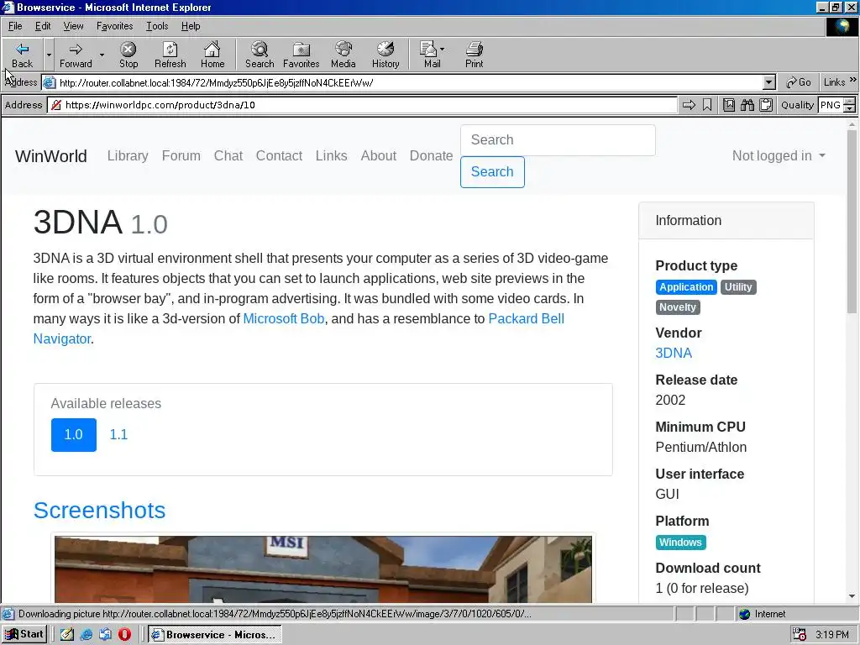Viewport: 860px width, 645px height.
Task: Stop page loading with the Stop button
Action: pyautogui.click(x=128, y=55)
